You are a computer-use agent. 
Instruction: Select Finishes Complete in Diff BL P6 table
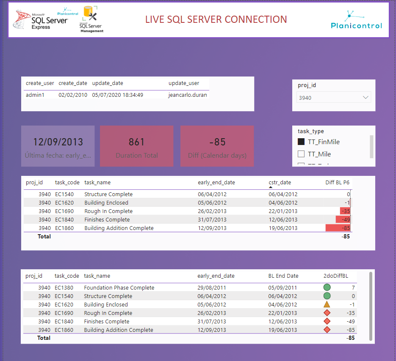(107, 219)
